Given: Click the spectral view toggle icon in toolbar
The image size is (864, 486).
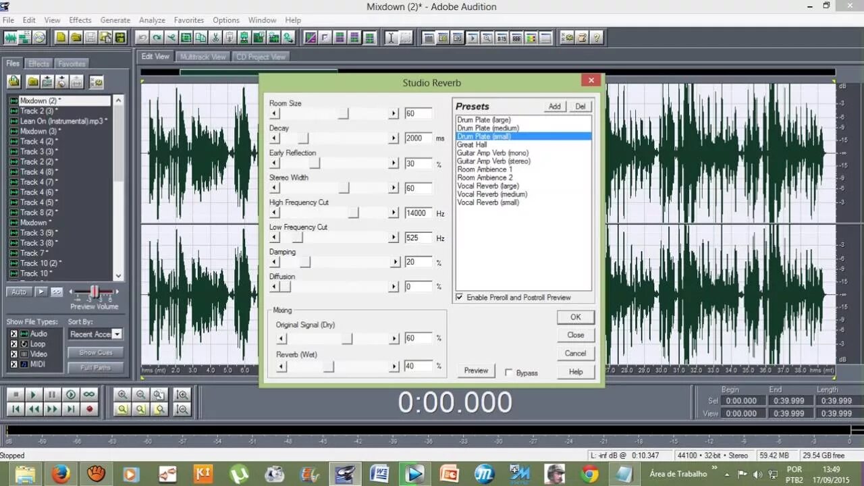Looking at the screenshot, I should click(310, 38).
